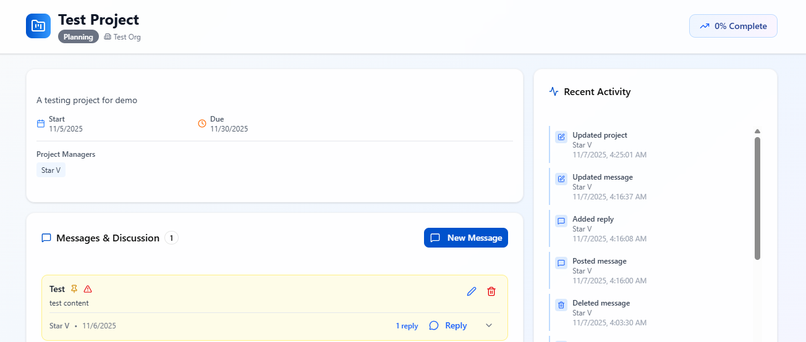Viewport: 806px width, 342px height.
Task: Click the Planning status badge
Action: tap(78, 37)
